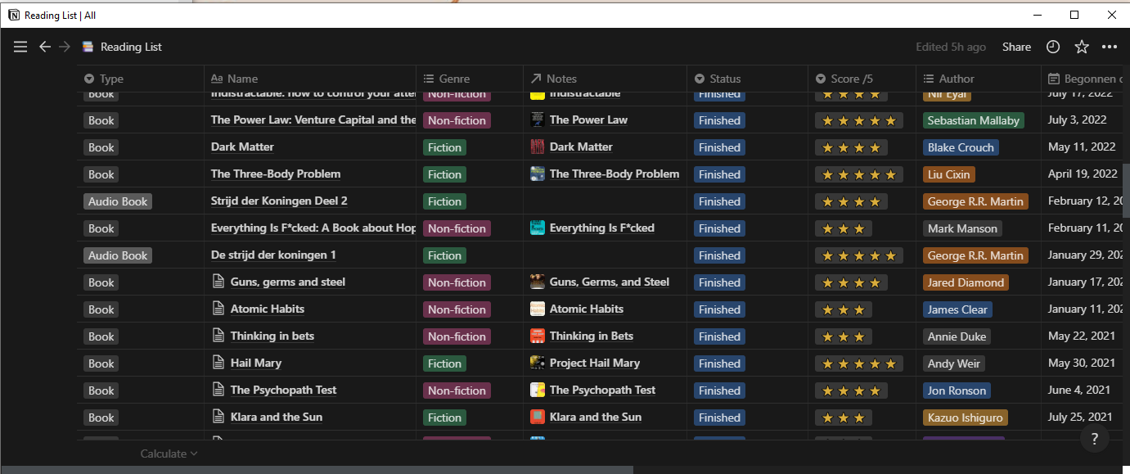Viewport: 1130px width, 474px height.
Task: Favorite the page with star icon
Action: [1082, 47]
